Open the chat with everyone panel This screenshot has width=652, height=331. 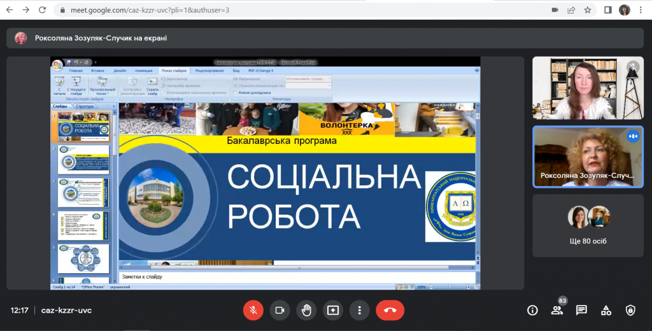(581, 310)
